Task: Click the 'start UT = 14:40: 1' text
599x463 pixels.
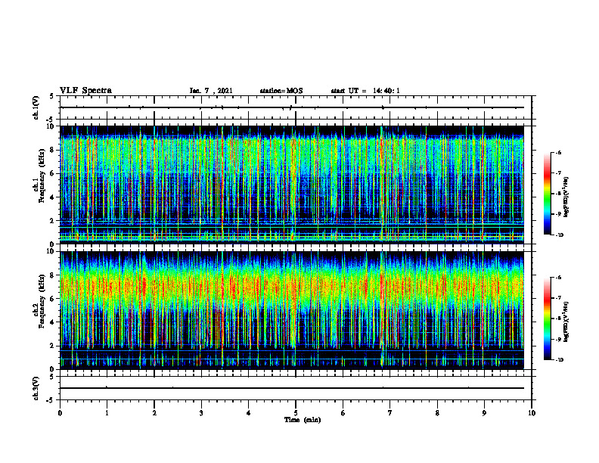Action: [x=365, y=91]
